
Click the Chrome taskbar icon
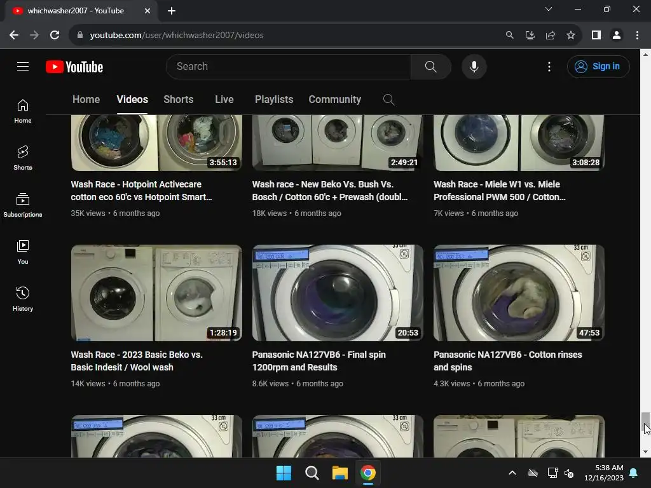point(368,473)
